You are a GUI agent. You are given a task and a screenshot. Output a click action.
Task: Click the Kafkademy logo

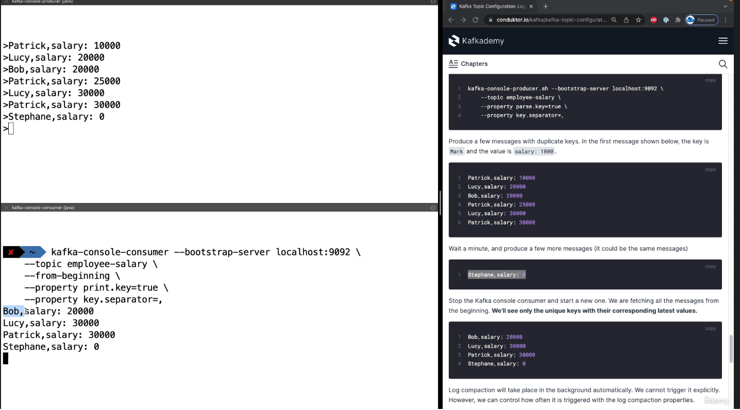(x=477, y=41)
